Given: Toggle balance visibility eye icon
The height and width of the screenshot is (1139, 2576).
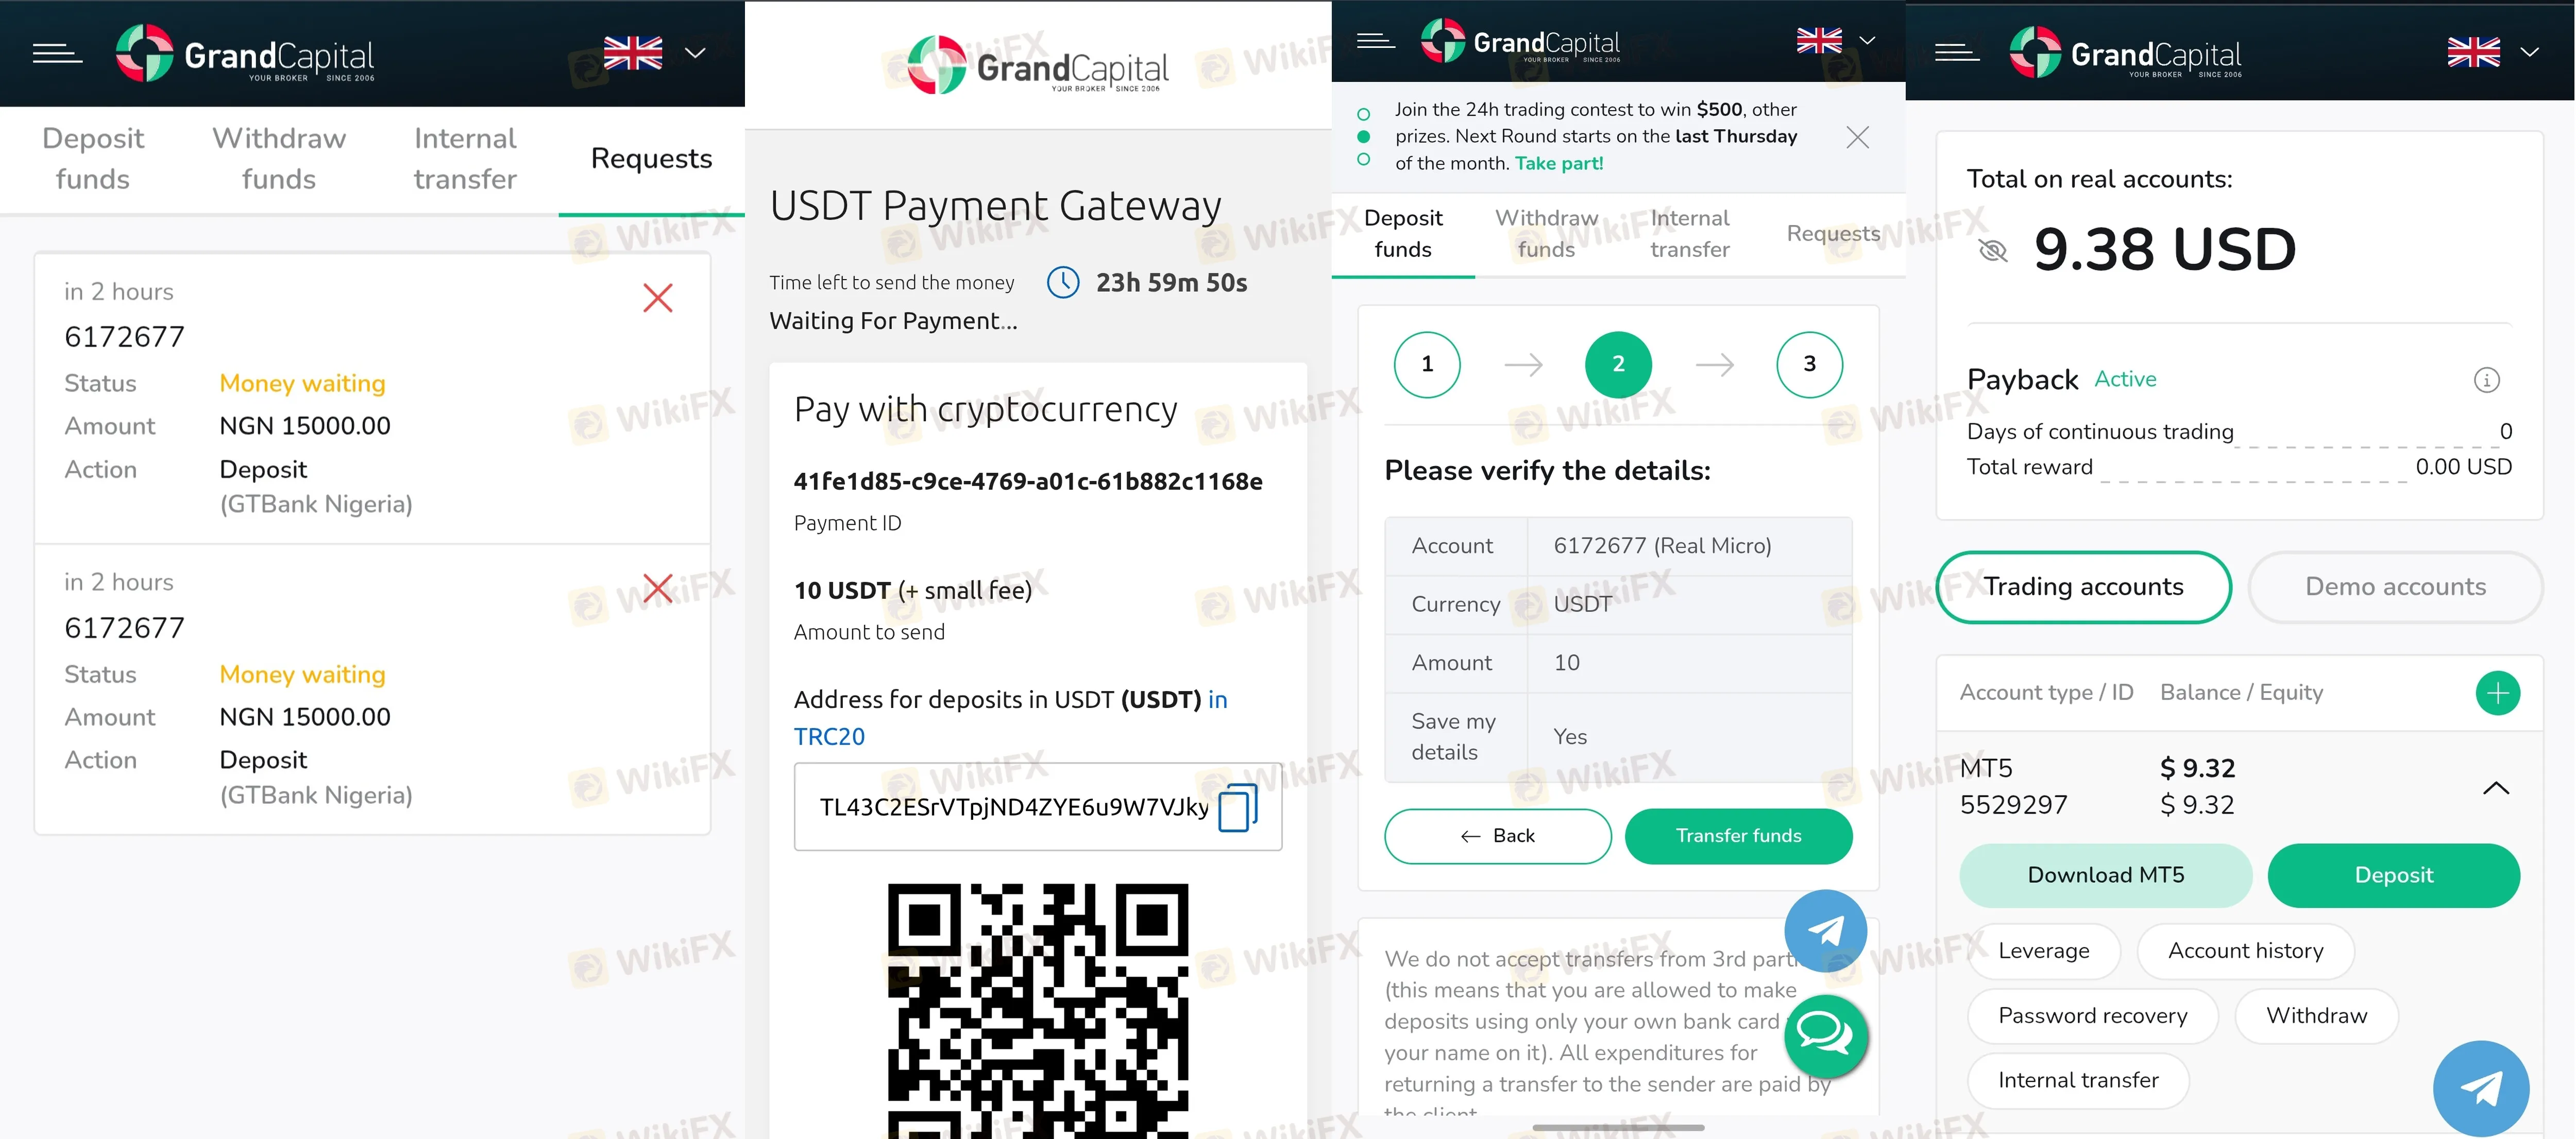Looking at the screenshot, I should [1992, 250].
